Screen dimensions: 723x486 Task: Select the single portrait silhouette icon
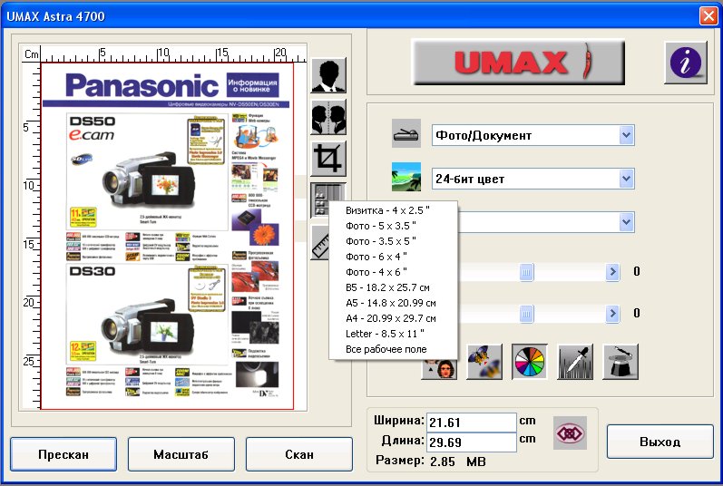tap(328, 75)
